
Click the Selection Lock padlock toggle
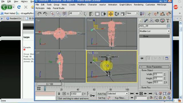click(59, 94)
